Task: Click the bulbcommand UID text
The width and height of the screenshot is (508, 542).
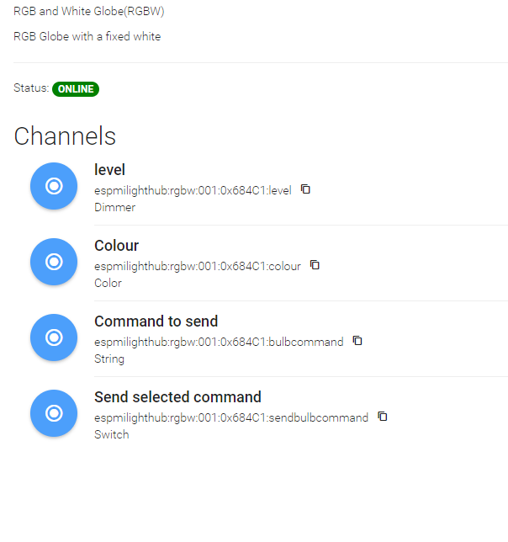Action: point(219,342)
